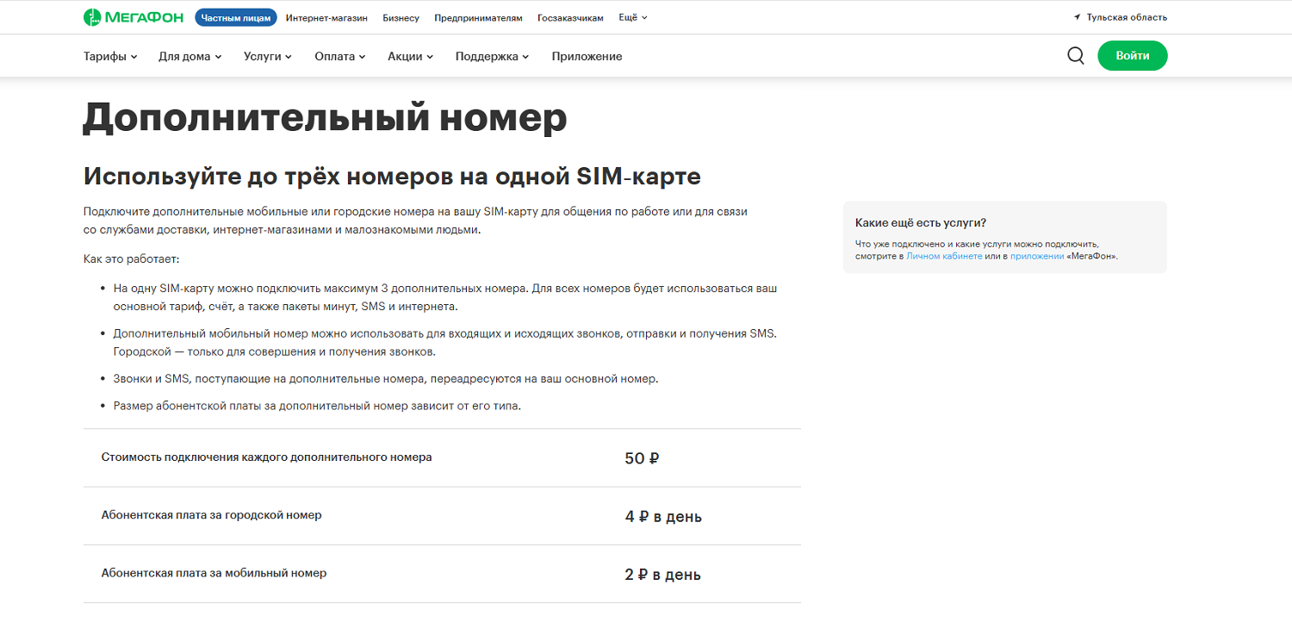This screenshot has width=1292, height=622.
Task: Follow the приложении link in sidebar
Action: tap(1037, 257)
